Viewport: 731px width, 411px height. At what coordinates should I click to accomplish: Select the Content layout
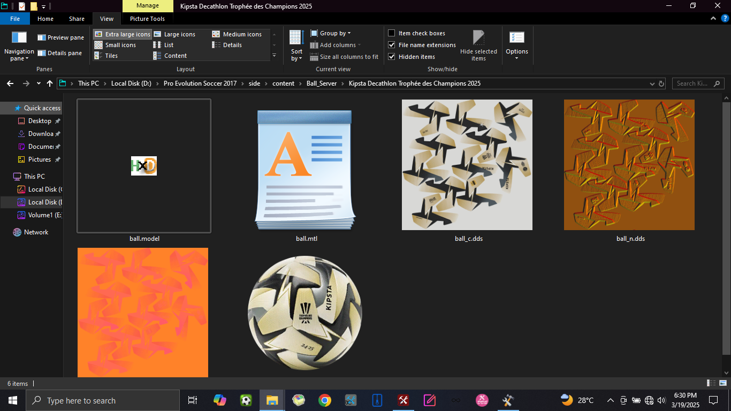pos(170,56)
